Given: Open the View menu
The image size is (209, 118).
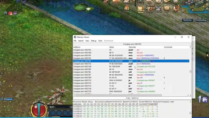Looking at the screenshot, I should pyautogui.click(x=87, y=41).
